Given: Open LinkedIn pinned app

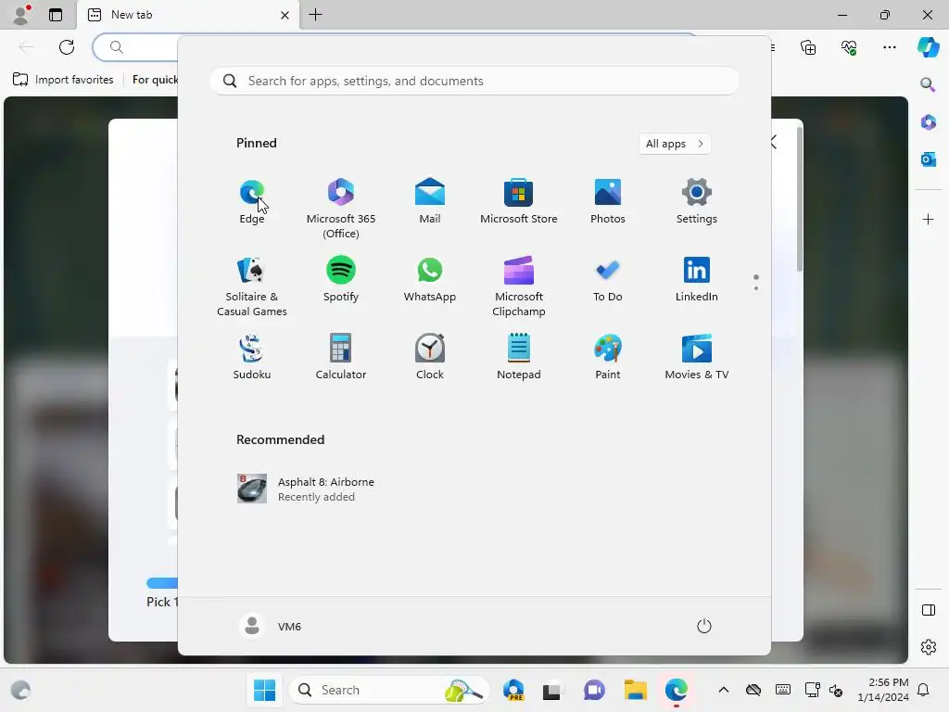Looking at the screenshot, I should tap(697, 280).
